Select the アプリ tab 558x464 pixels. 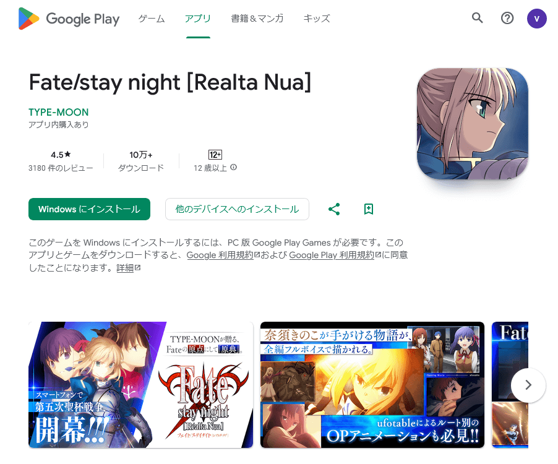pyautogui.click(x=198, y=19)
